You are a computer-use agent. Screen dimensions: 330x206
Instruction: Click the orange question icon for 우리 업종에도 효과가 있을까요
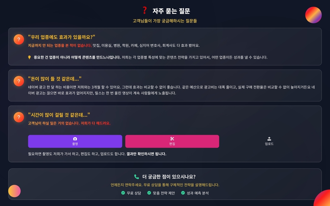click(x=19, y=39)
